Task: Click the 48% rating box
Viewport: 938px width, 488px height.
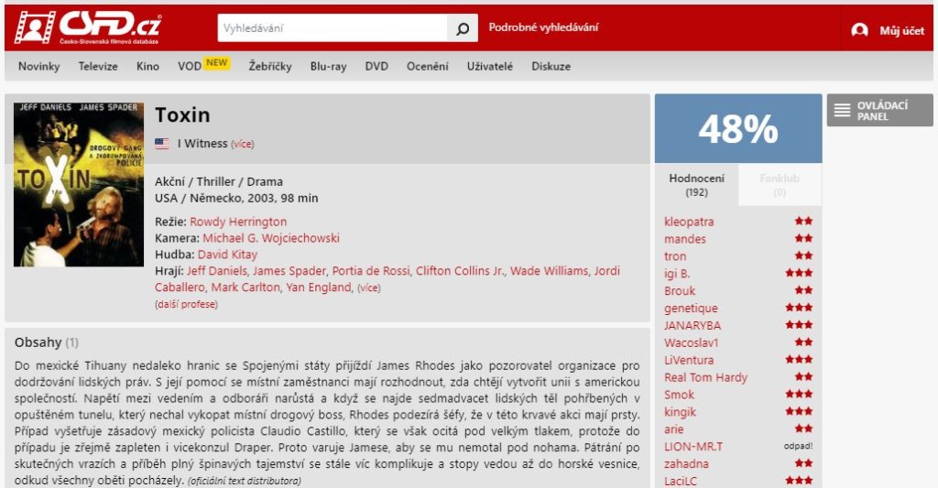Action: coord(738,128)
